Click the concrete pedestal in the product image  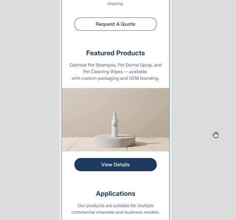coord(115,141)
